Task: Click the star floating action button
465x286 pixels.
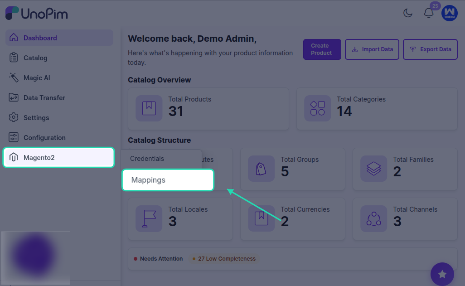Action: [x=442, y=274]
